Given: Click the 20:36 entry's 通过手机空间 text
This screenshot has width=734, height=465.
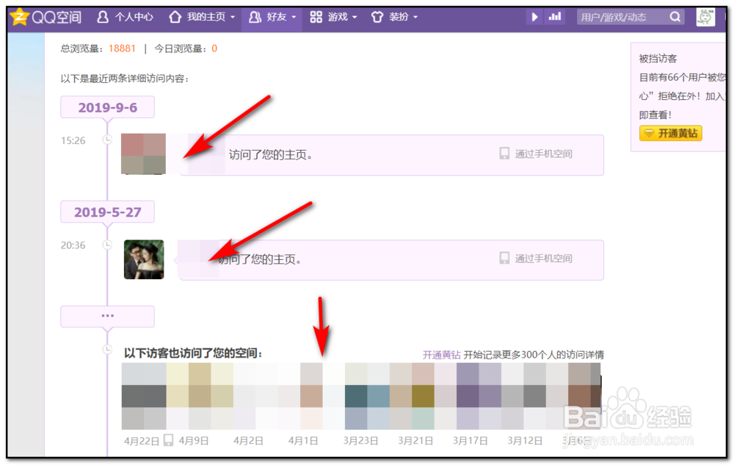Looking at the screenshot, I should click(543, 259).
